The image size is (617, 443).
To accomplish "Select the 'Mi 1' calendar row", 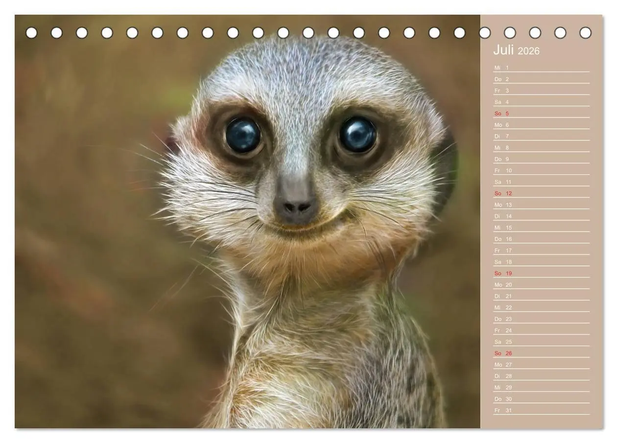I will pyautogui.click(x=541, y=68).
